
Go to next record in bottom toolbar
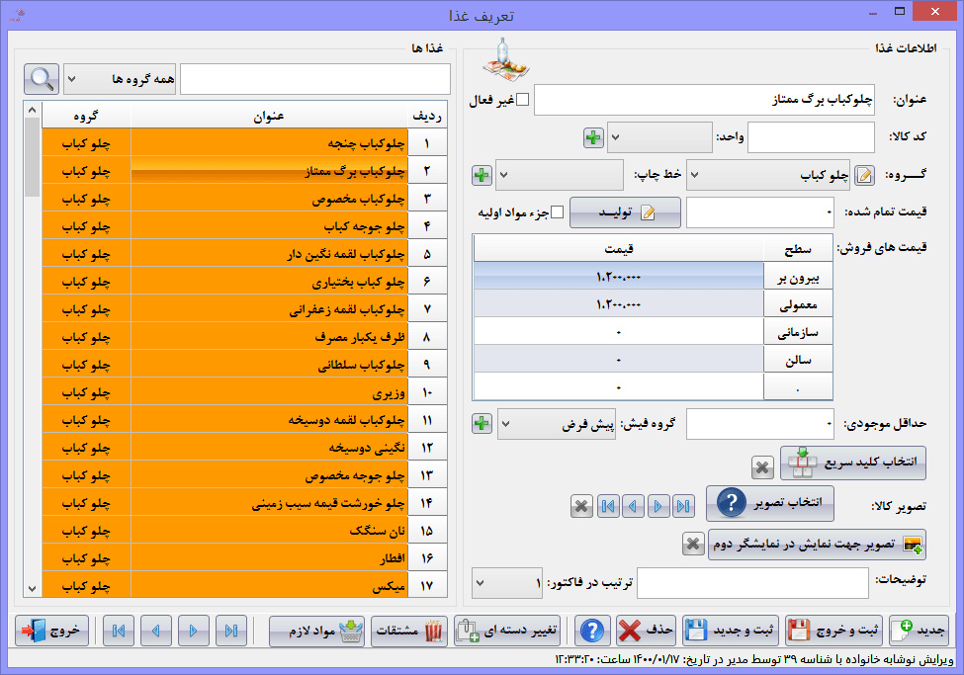[194, 631]
